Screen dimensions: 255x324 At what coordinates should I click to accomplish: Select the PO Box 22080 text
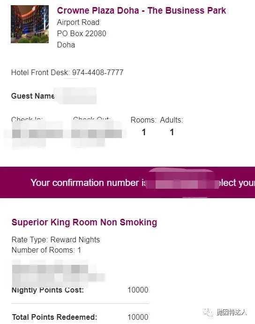click(x=82, y=33)
